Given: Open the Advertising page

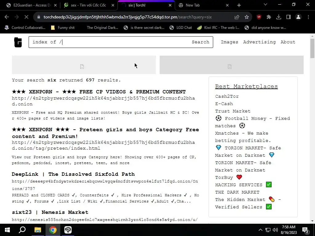Looking at the screenshot, I should (x=259, y=42).
